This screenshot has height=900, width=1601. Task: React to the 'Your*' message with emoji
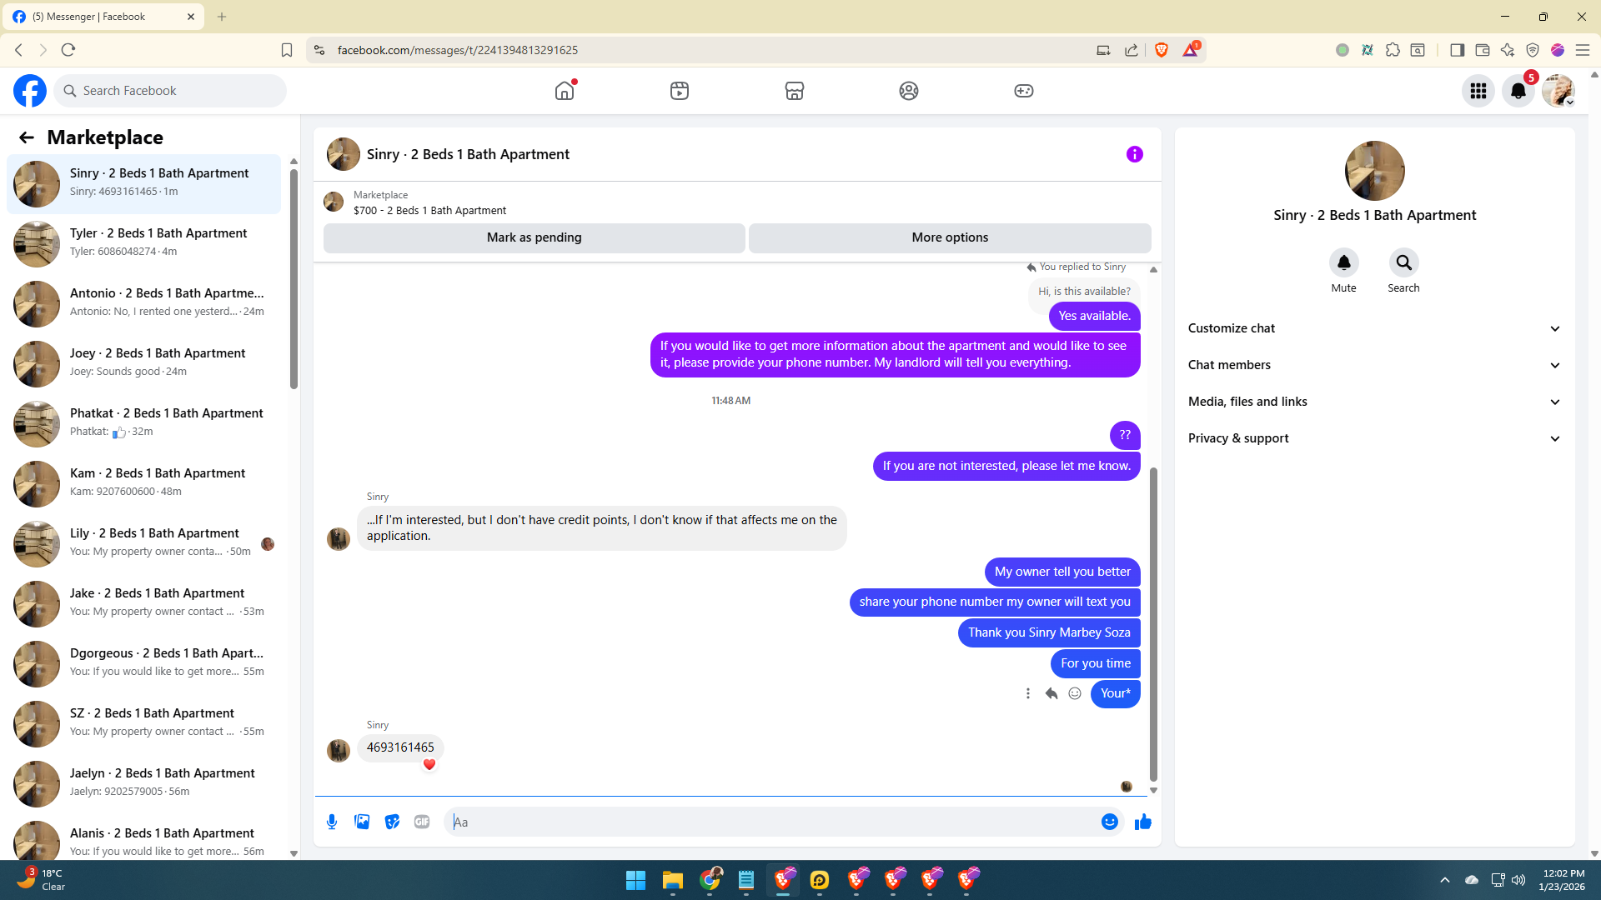point(1075,693)
